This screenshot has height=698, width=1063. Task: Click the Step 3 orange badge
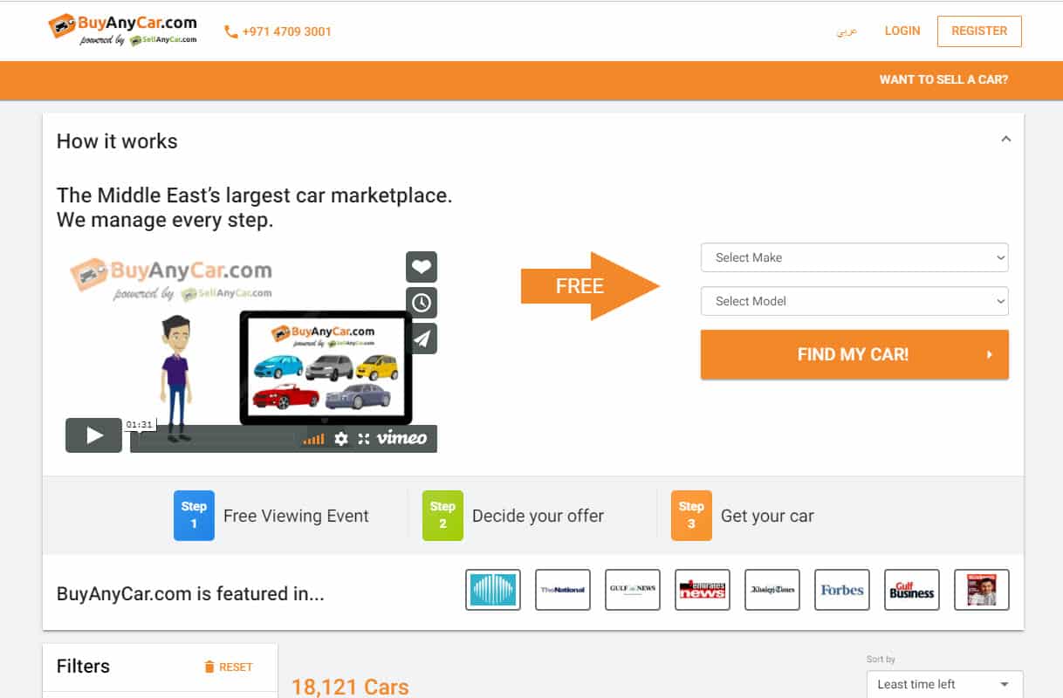691,516
